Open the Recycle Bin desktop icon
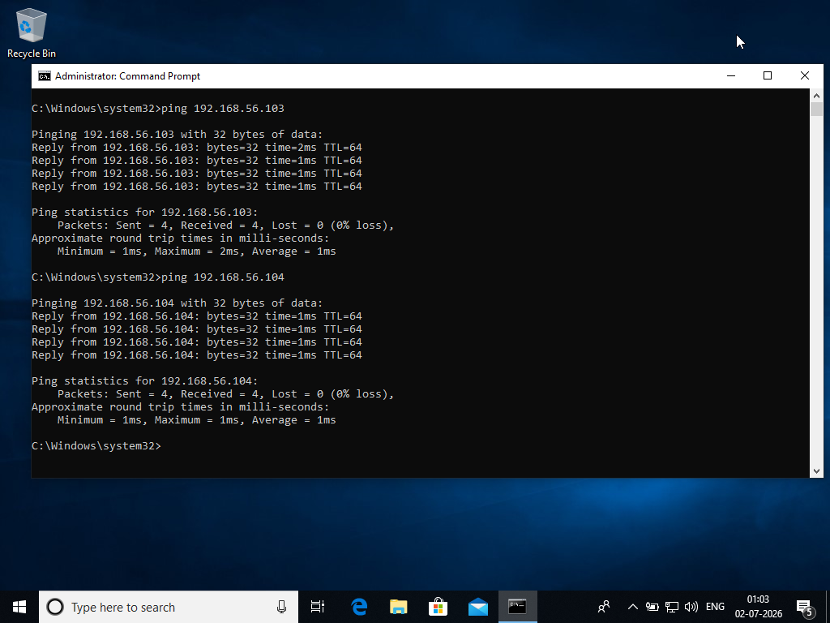This screenshot has height=623, width=830. [32, 32]
